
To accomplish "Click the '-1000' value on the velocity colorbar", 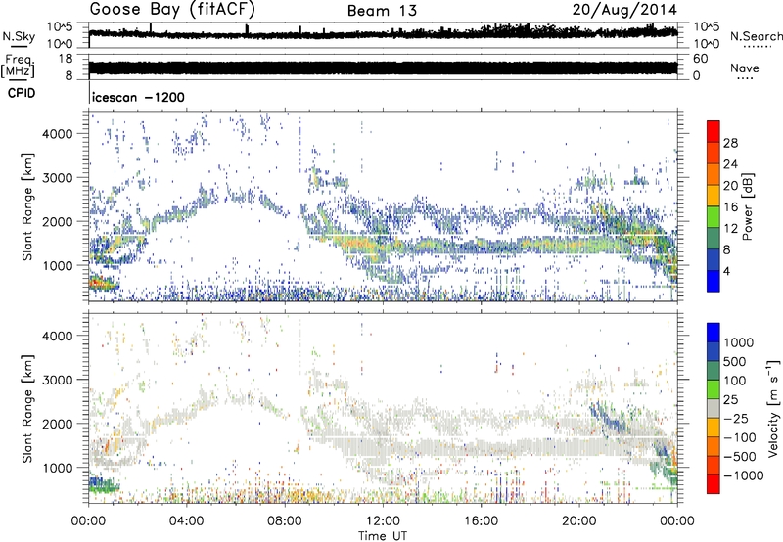I will pos(743,475).
